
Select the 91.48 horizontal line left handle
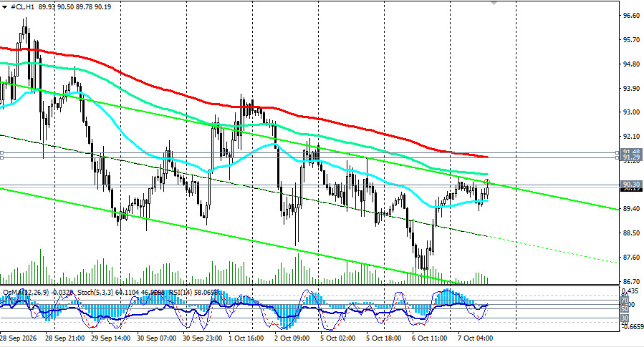(x=1, y=153)
